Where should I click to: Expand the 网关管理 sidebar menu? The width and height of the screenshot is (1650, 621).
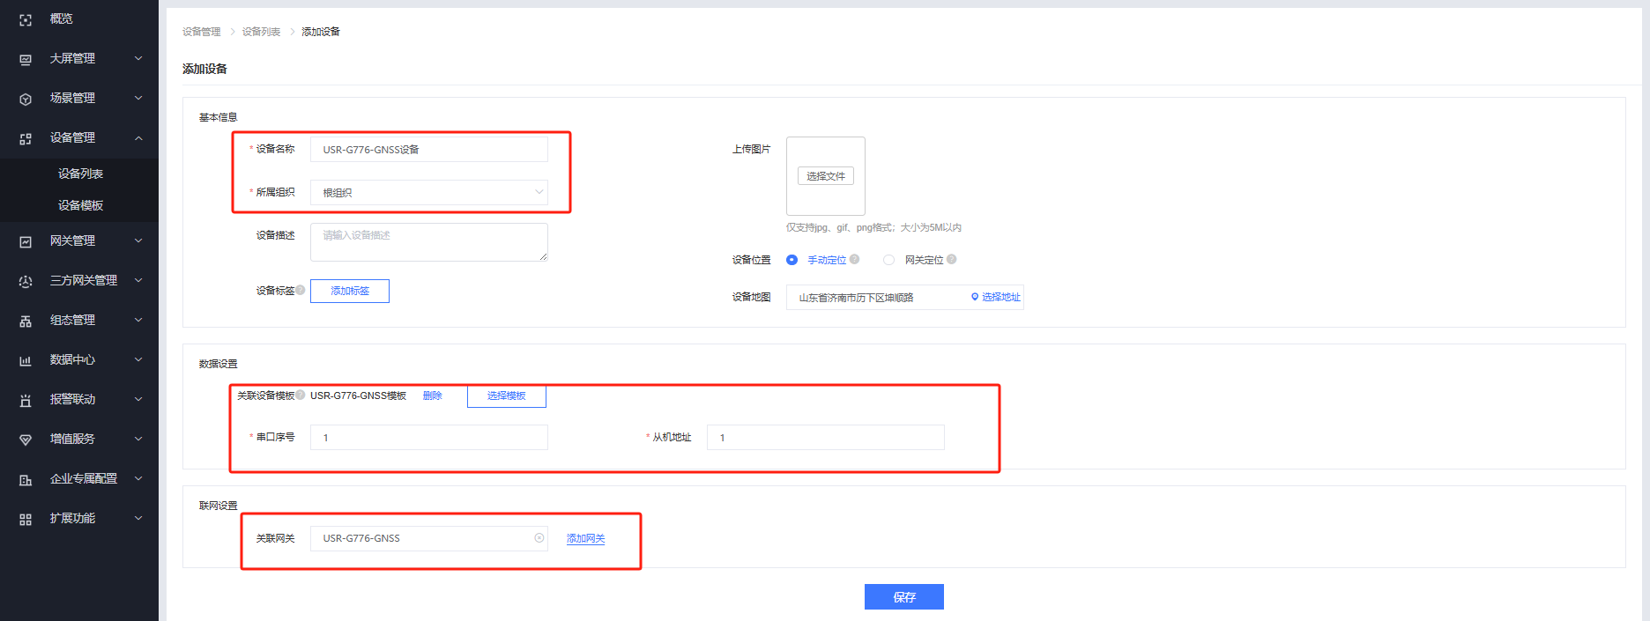(x=138, y=241)
